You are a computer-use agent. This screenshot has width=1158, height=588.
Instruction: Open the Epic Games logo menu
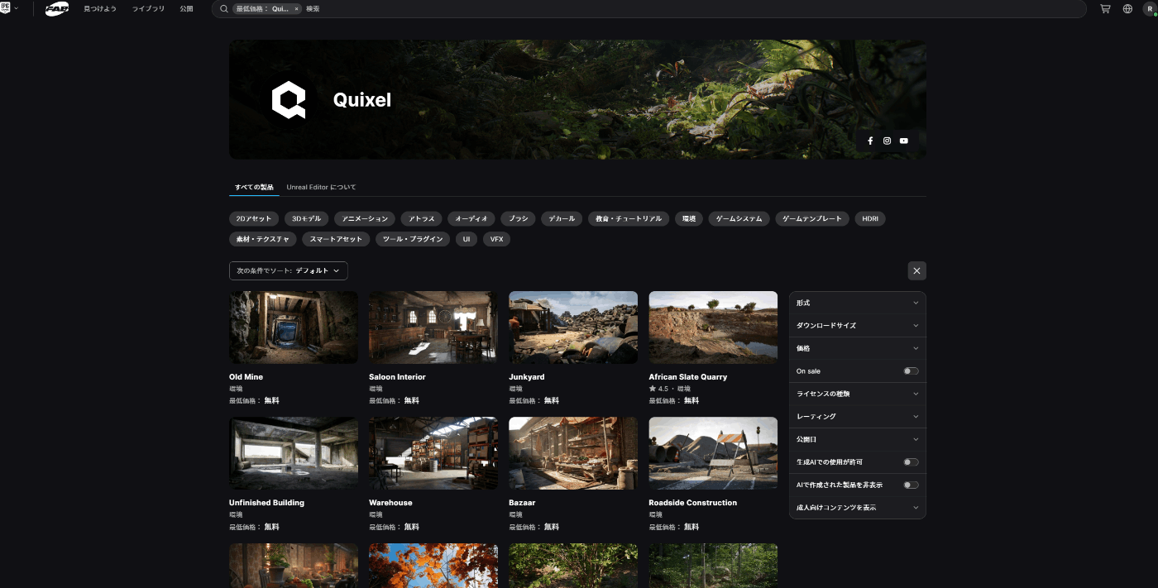tap(5, 8)
